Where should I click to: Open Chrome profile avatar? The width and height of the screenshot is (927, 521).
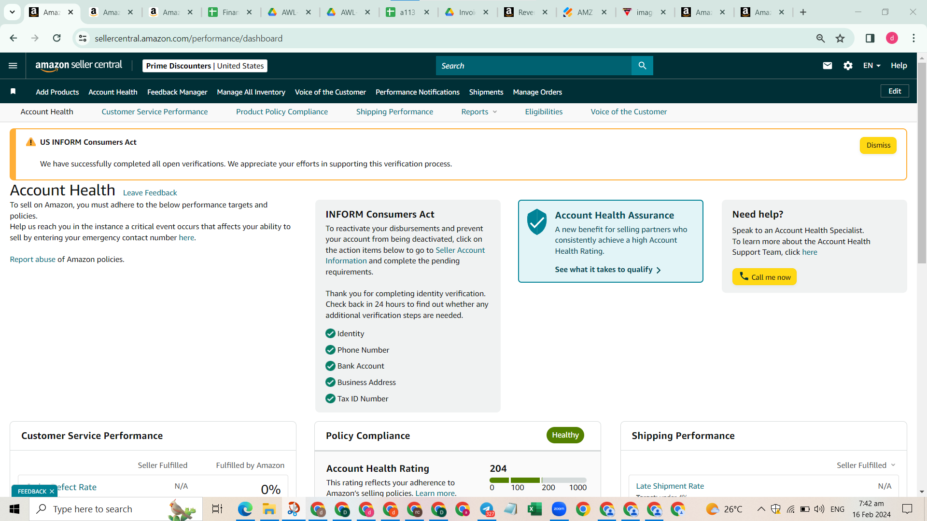[892, 38]
